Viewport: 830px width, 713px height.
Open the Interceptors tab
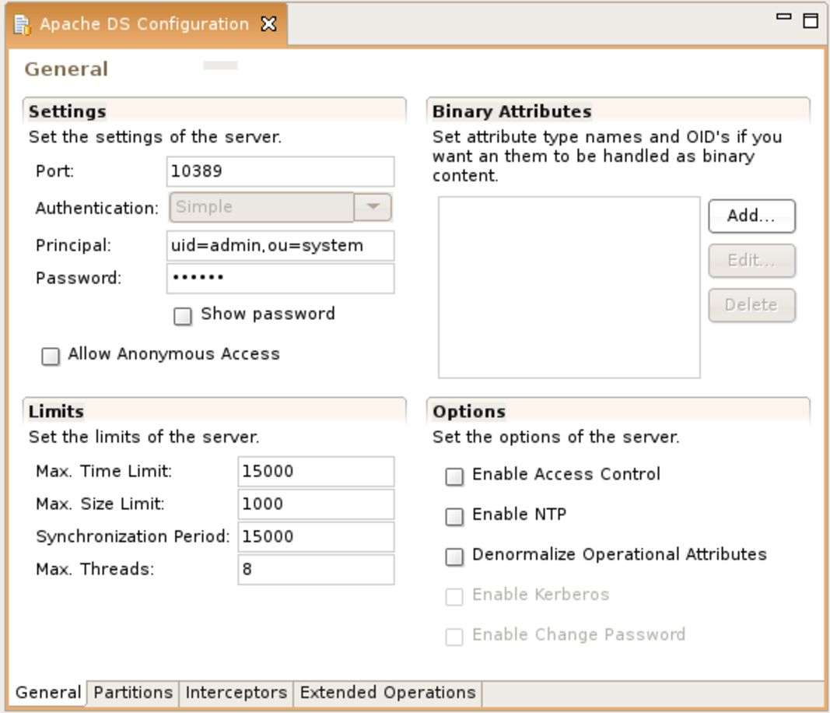coord(236,693)
